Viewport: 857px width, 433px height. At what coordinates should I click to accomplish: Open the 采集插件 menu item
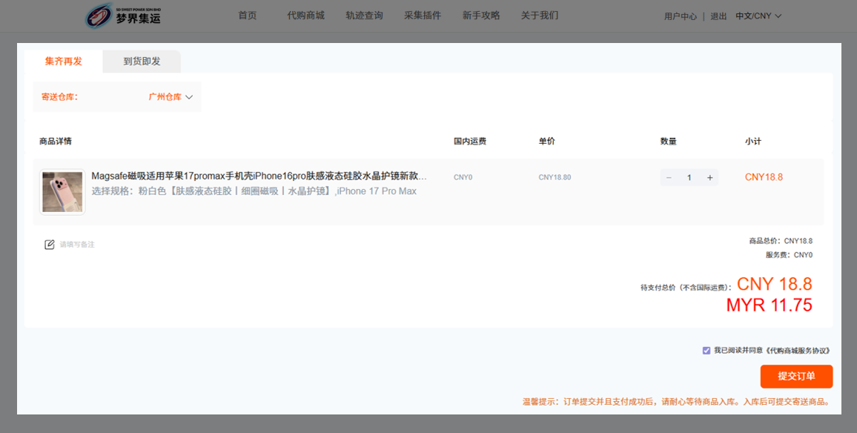click(423, 16)
